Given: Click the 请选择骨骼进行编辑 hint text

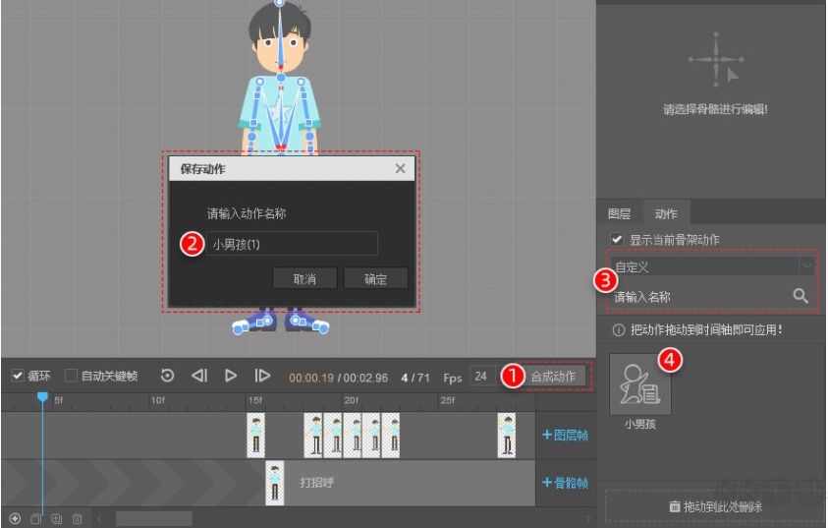Looking at the screenshot, I should pyautogui.click(x=715, y=109).
